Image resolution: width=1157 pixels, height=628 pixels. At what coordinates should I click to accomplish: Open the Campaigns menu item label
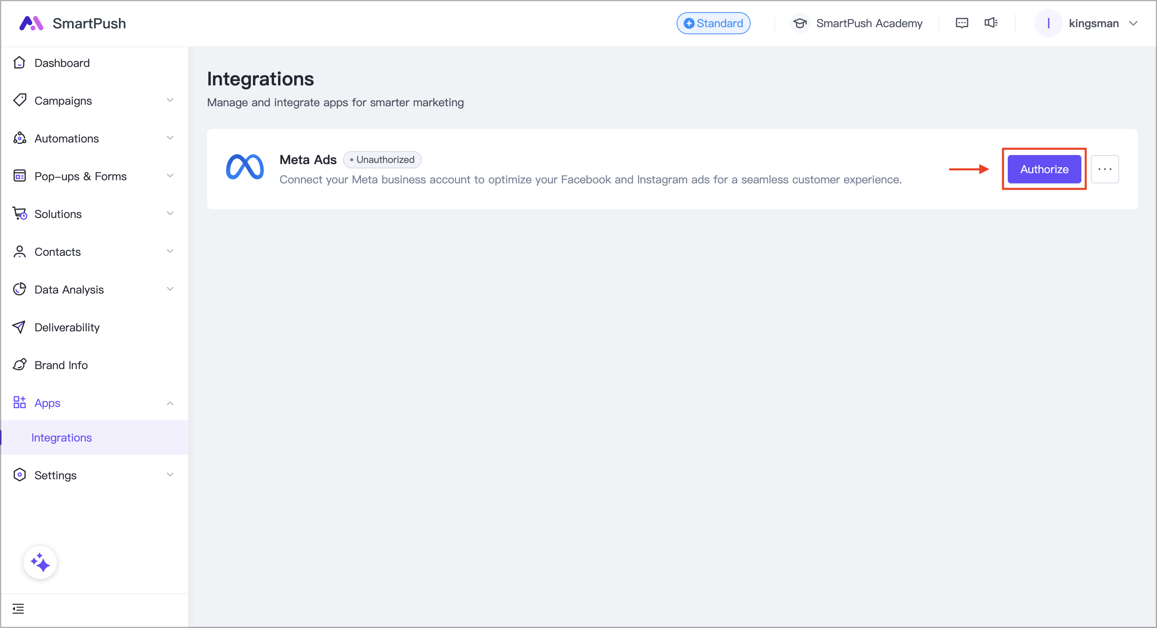[63, 101]
